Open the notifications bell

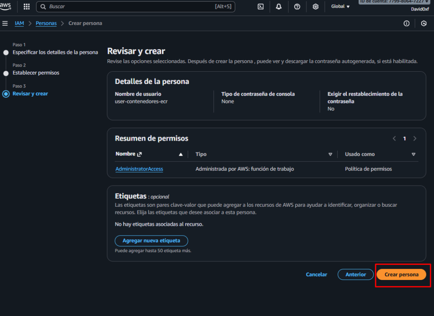279,7
